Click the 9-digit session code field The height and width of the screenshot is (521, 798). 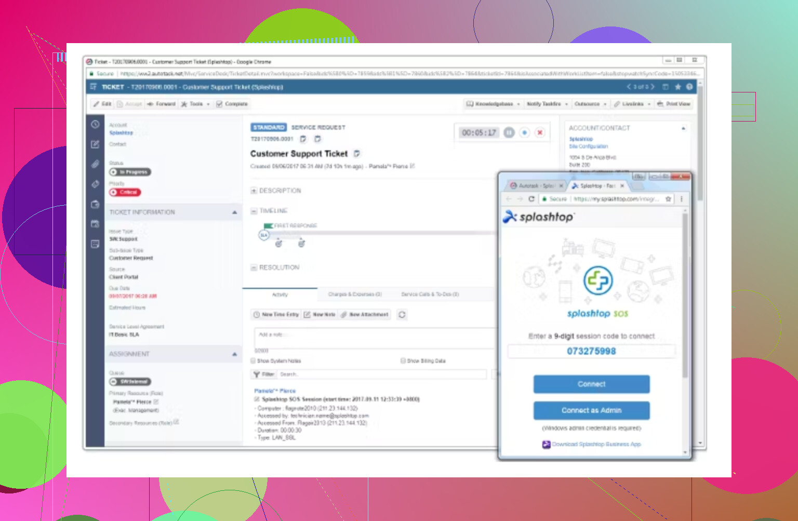tap(591, 352)
